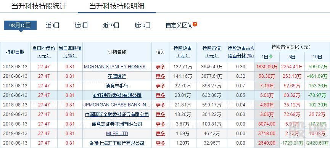
Task: Click 更多 in the 花旗银行 row
Action: pos(160,76)
